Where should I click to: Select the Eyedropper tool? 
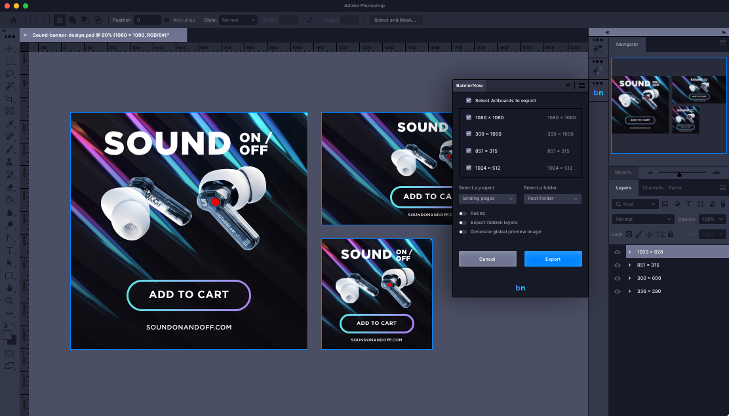tap(9, 124)
